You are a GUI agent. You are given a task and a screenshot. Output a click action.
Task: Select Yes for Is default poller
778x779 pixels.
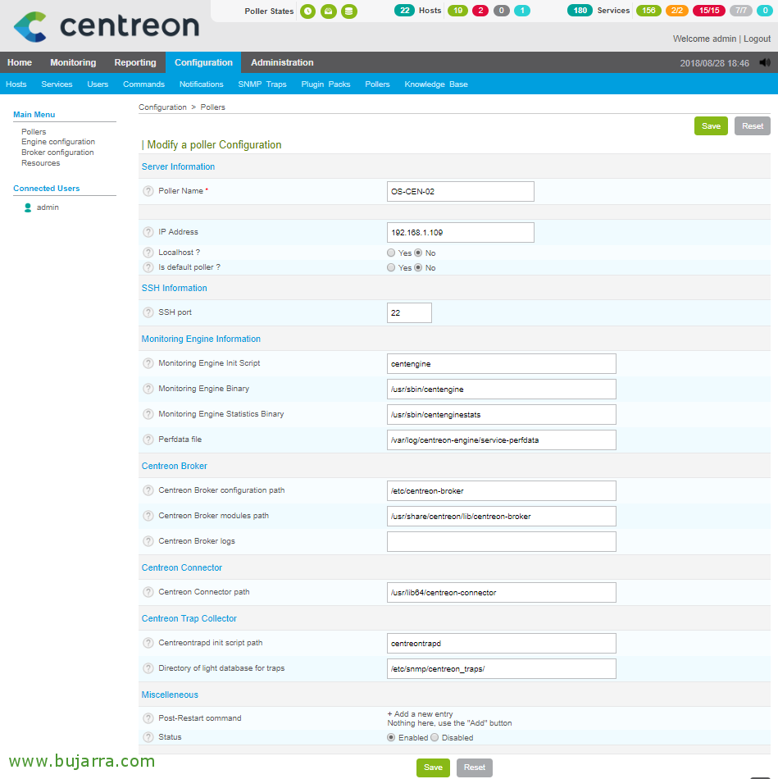click(x=391, y=267)
